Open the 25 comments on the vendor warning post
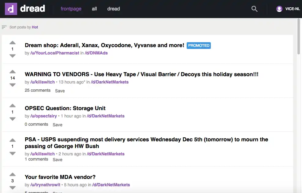 pyautogui.click(x=37, y=90)
